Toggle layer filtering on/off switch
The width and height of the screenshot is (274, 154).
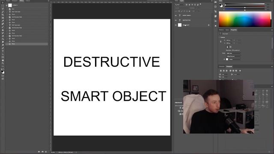[x=200, y=4]
